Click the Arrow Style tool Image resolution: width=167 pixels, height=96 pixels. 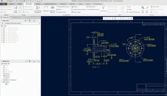[155, 7]
